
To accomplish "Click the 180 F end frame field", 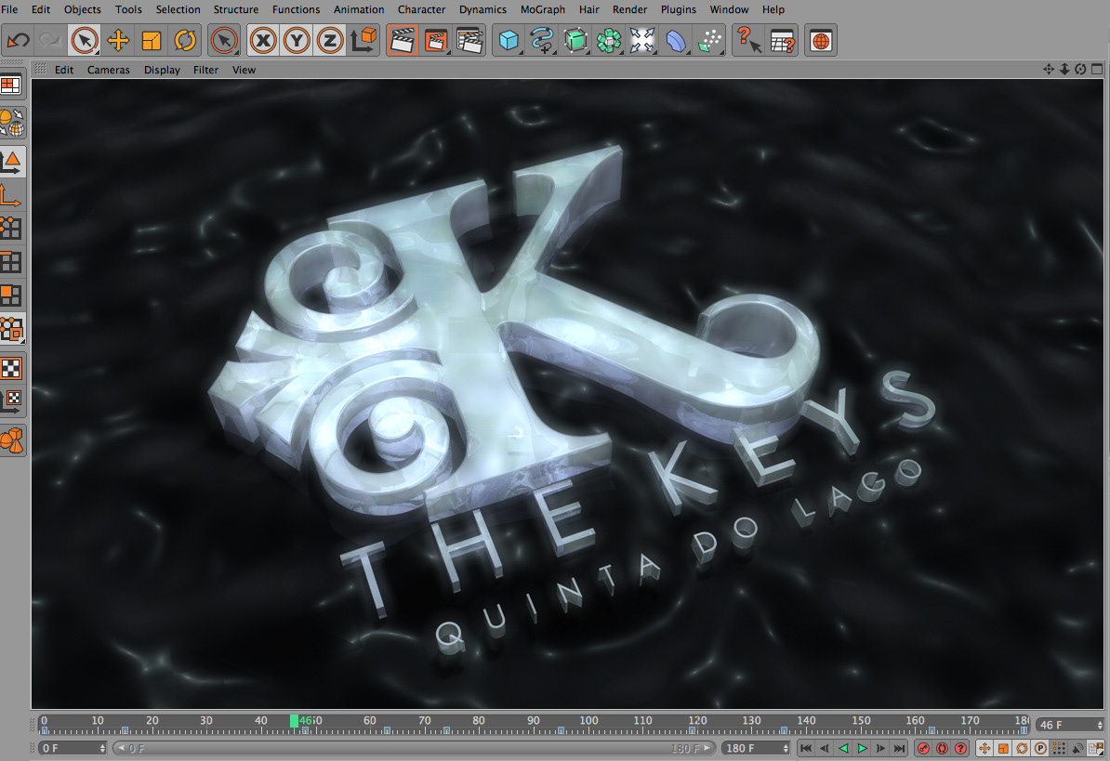I will tap(756, 748).
